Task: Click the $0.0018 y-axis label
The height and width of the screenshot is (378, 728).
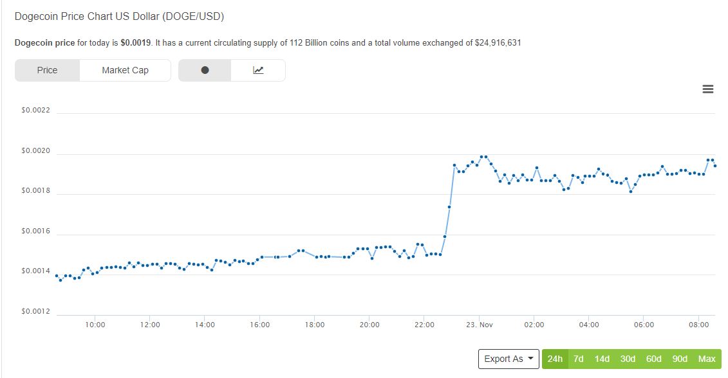Action: (x=36, y=191)
